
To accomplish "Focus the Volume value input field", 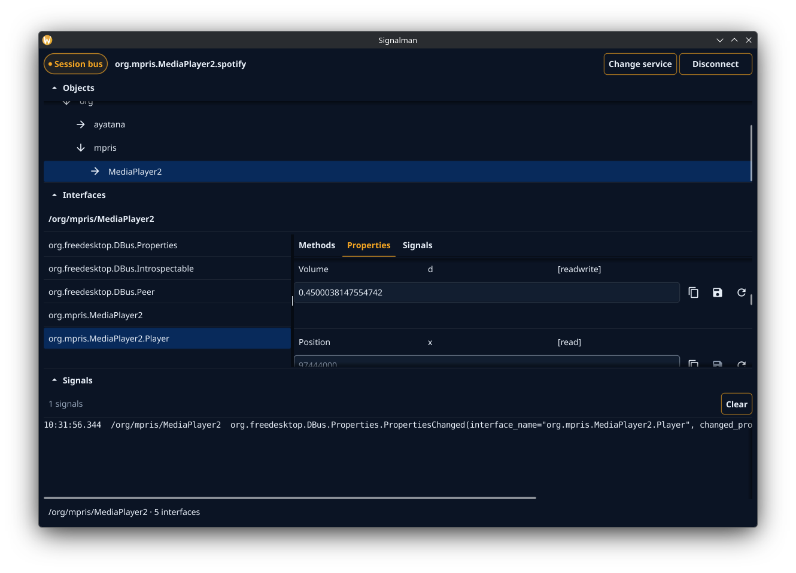I will 487,292.
